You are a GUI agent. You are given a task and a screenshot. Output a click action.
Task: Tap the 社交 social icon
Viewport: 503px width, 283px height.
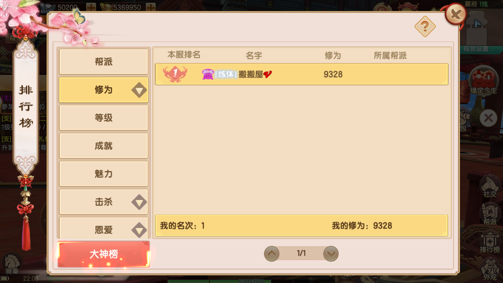pyautogui.click(x=490, y=186)
